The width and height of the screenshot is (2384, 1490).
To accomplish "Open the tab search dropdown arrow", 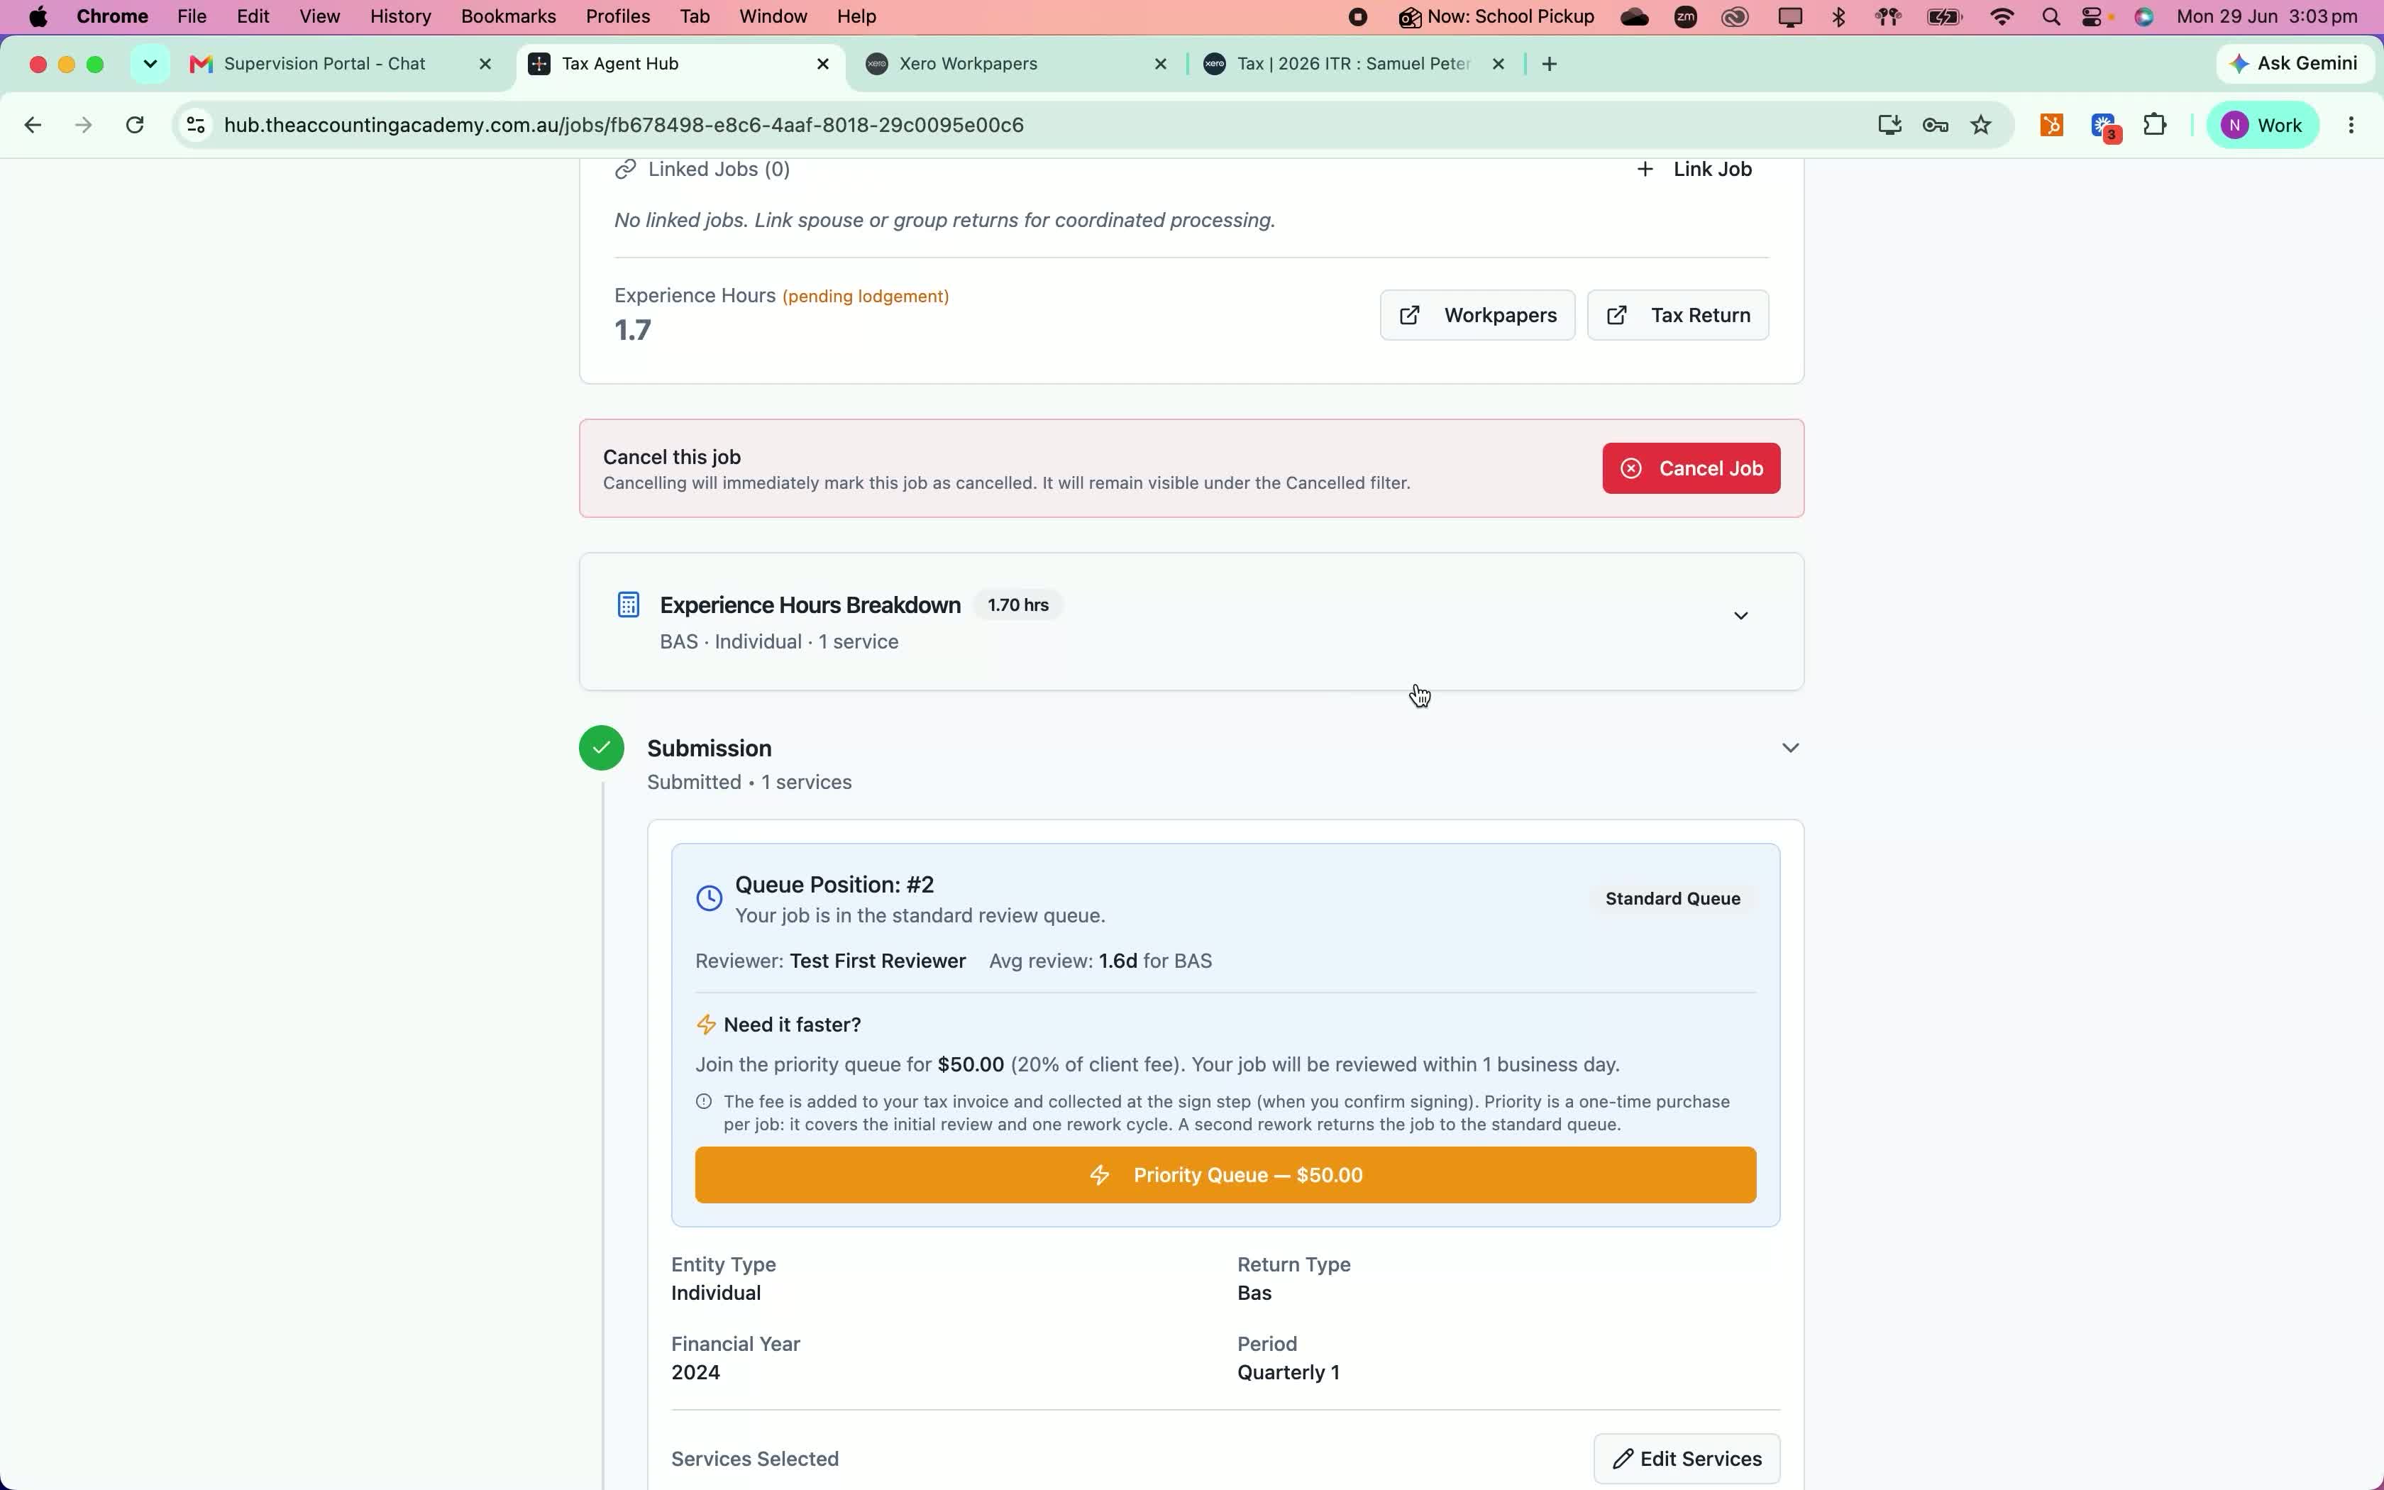I will (x=150, y=64).
